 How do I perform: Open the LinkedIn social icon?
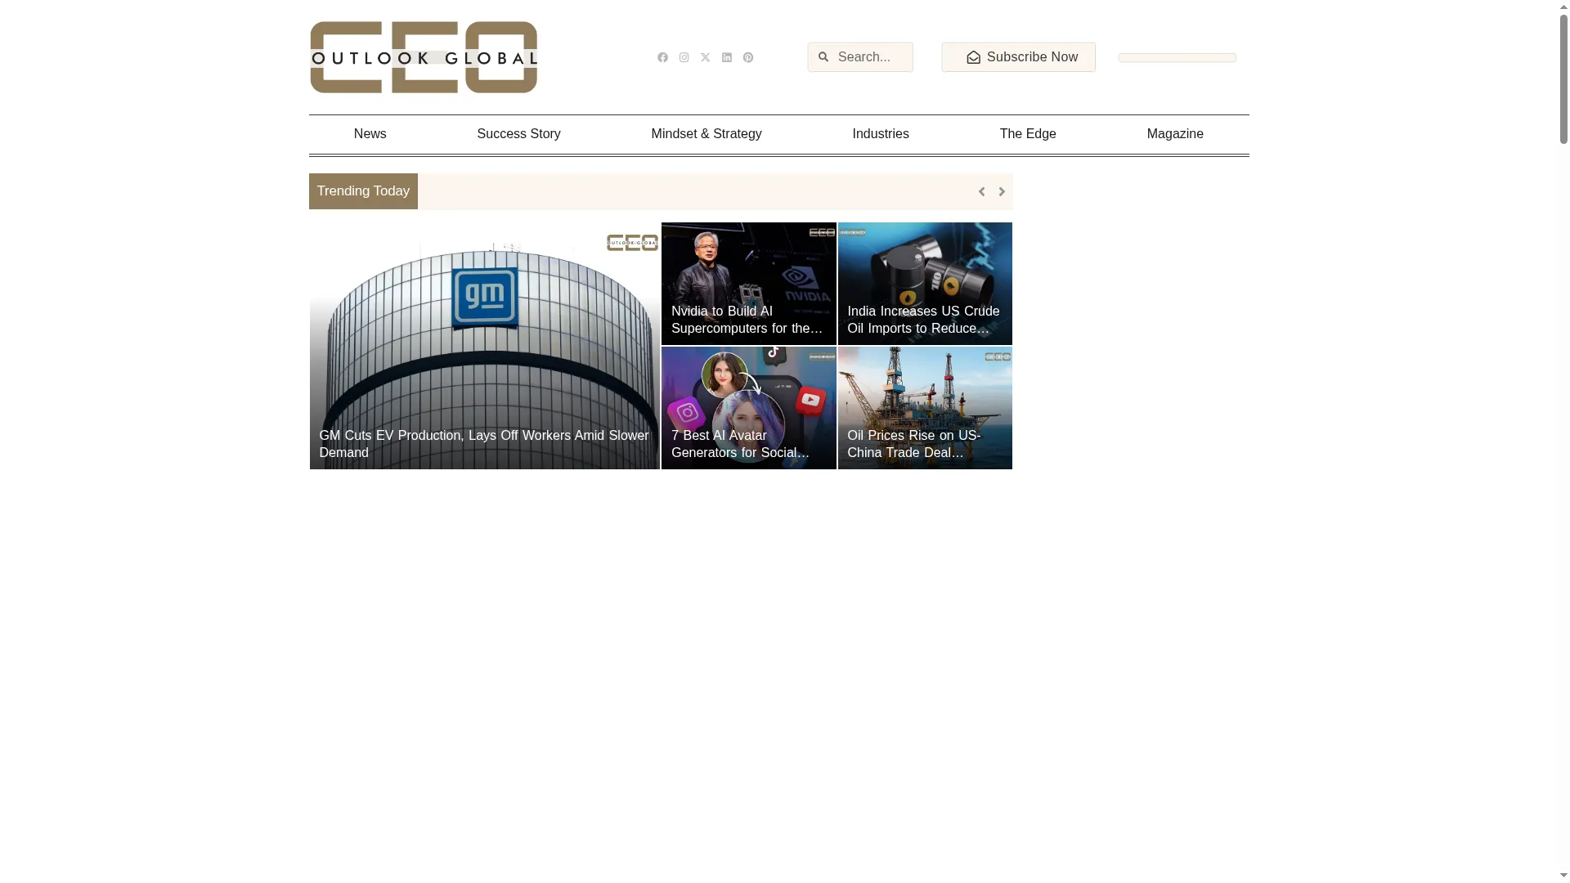(x=726, y=57)
